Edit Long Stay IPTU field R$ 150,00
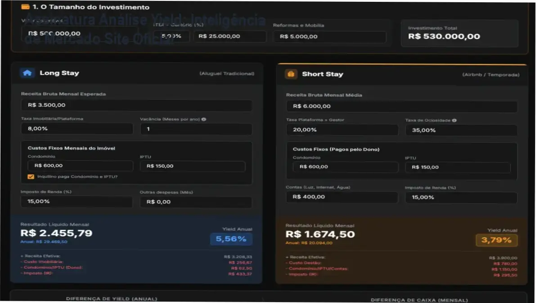The height and width of the screenshot is (303, 536). 193,166
